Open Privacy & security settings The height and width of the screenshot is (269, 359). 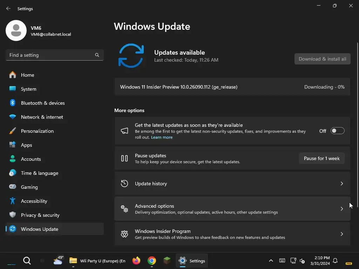pyautogui.click(x=55, y=215)
